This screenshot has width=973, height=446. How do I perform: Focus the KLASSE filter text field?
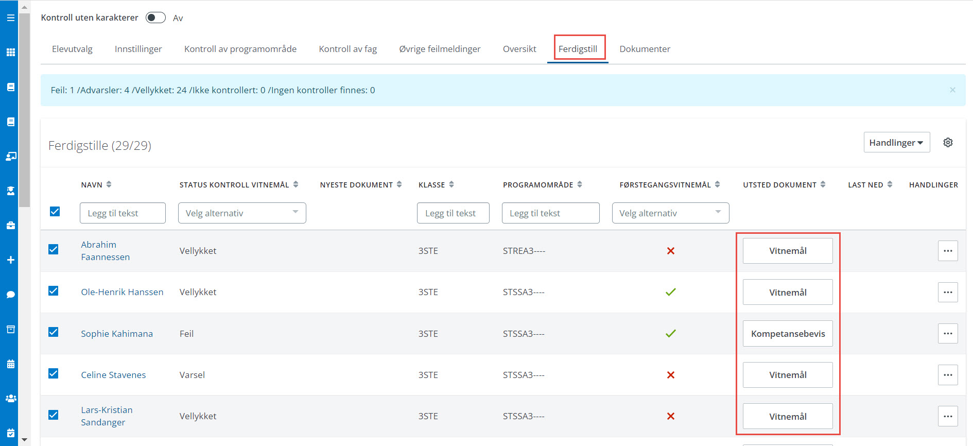point(453,213)
